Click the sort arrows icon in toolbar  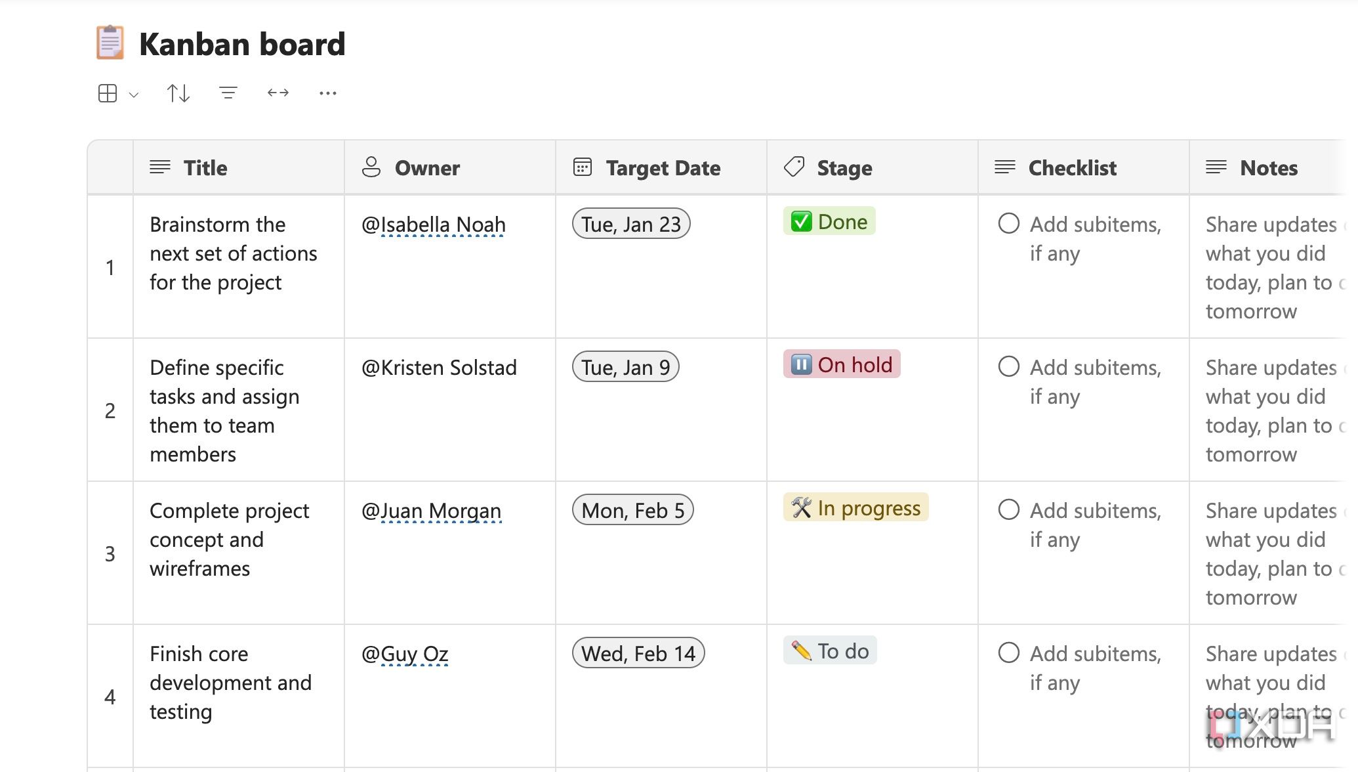tap(178, 93)
